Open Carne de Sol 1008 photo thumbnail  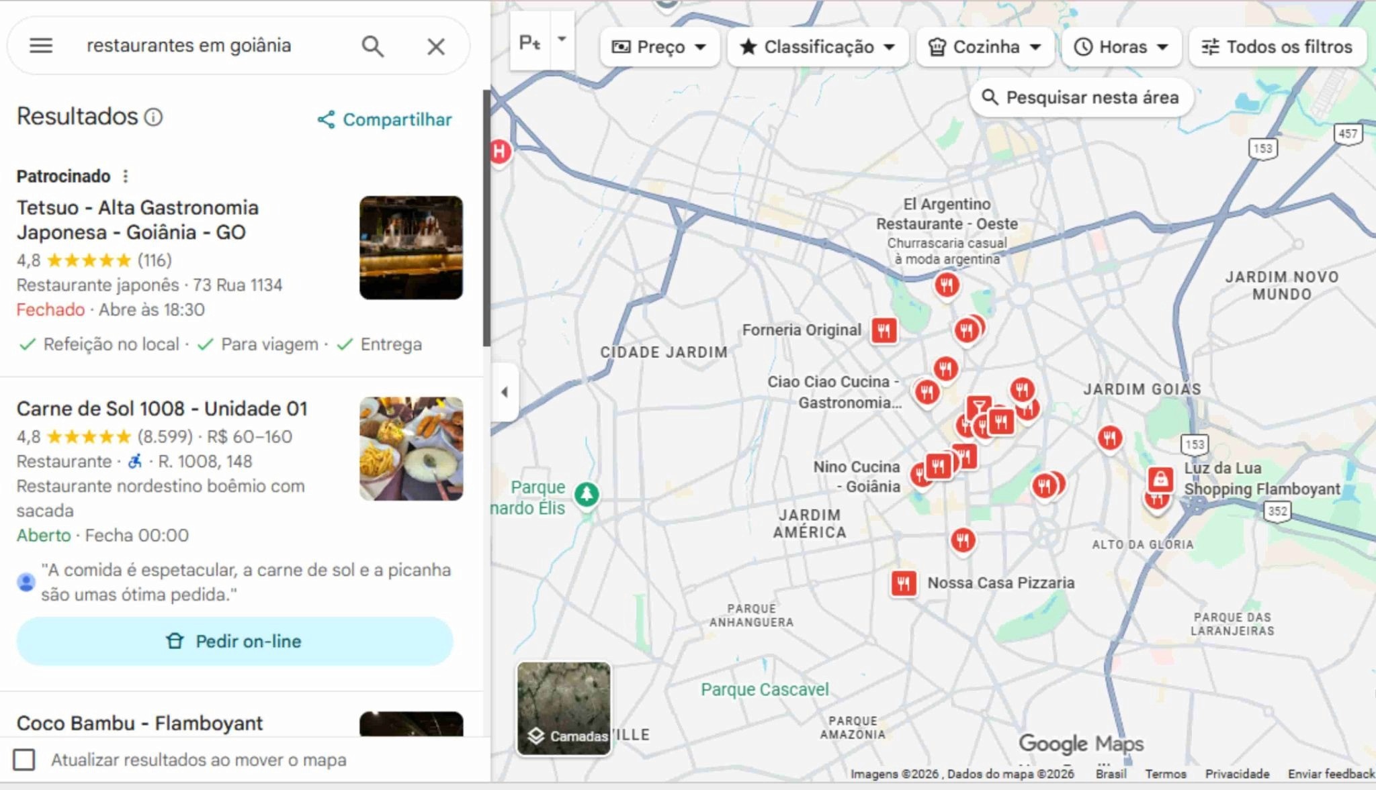pos(411,448)
